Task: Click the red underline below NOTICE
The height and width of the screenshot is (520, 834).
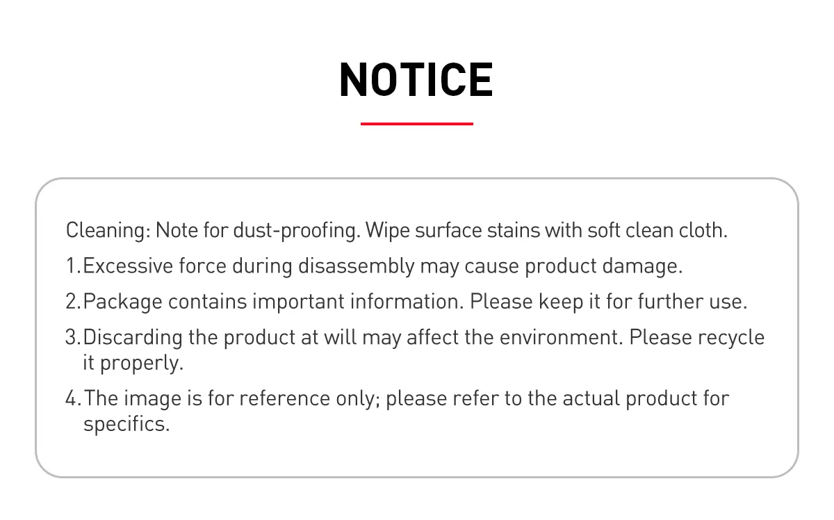Action: coord(417,124)
